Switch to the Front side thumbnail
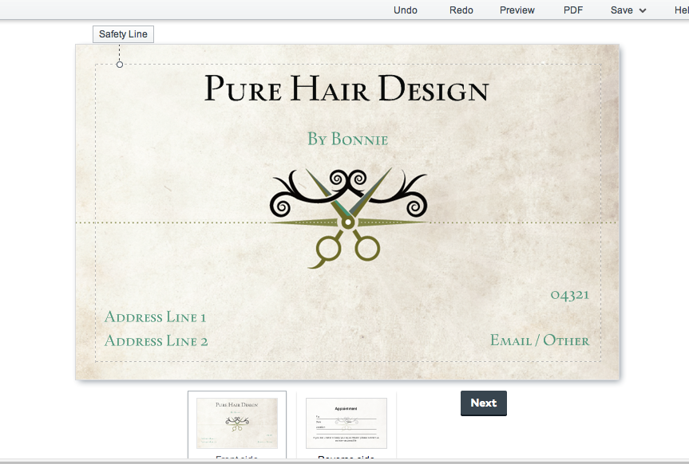Image resolution: width=689 pixels, height=464 pixels. coord(237,423)
